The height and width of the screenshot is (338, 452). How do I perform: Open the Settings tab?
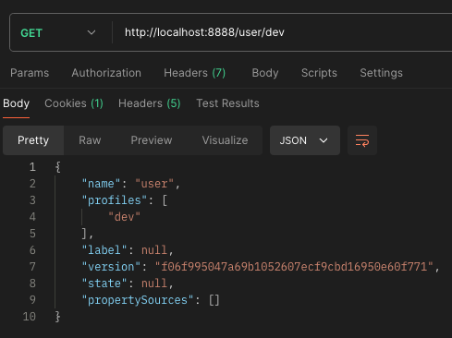pyautogui.click(x=381, y=73)
